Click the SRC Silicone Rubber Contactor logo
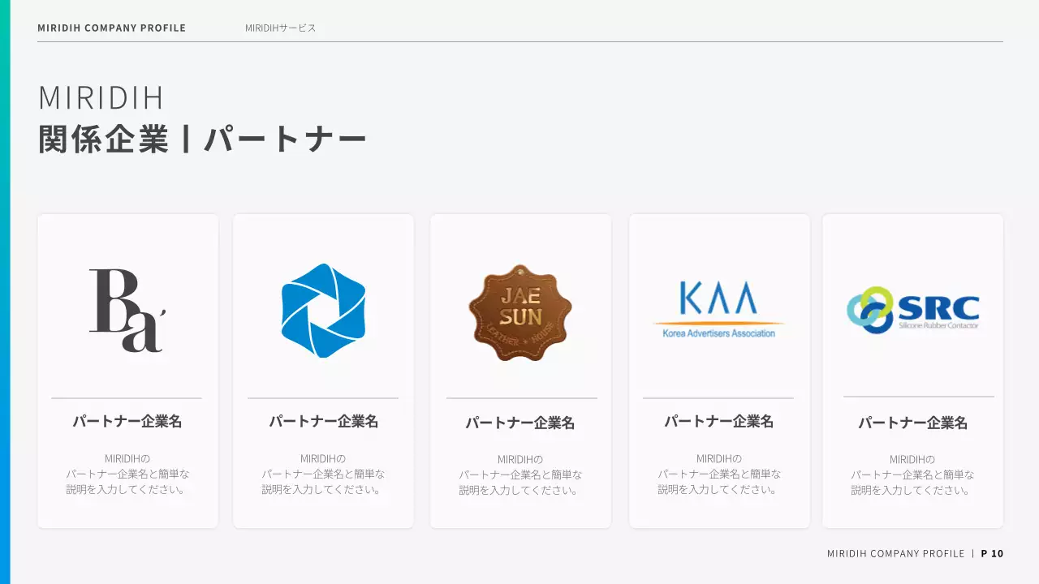The width and height of the screenshot is (1039, 584). [x=913, y=309]
